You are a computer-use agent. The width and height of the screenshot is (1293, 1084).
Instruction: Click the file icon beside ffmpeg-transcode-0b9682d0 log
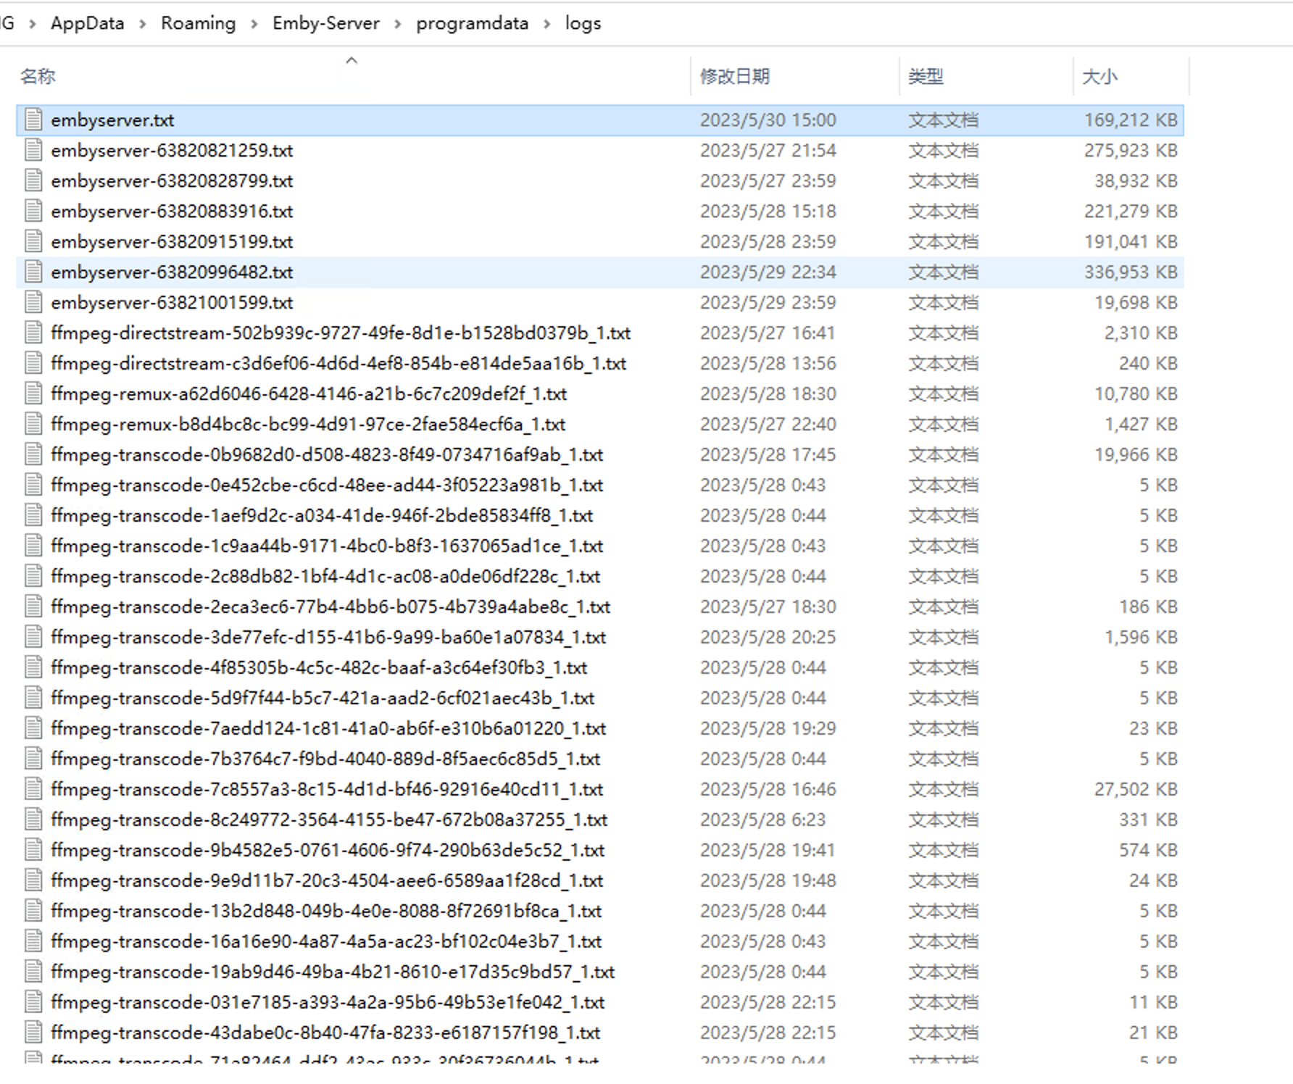[x=33, y=454]
